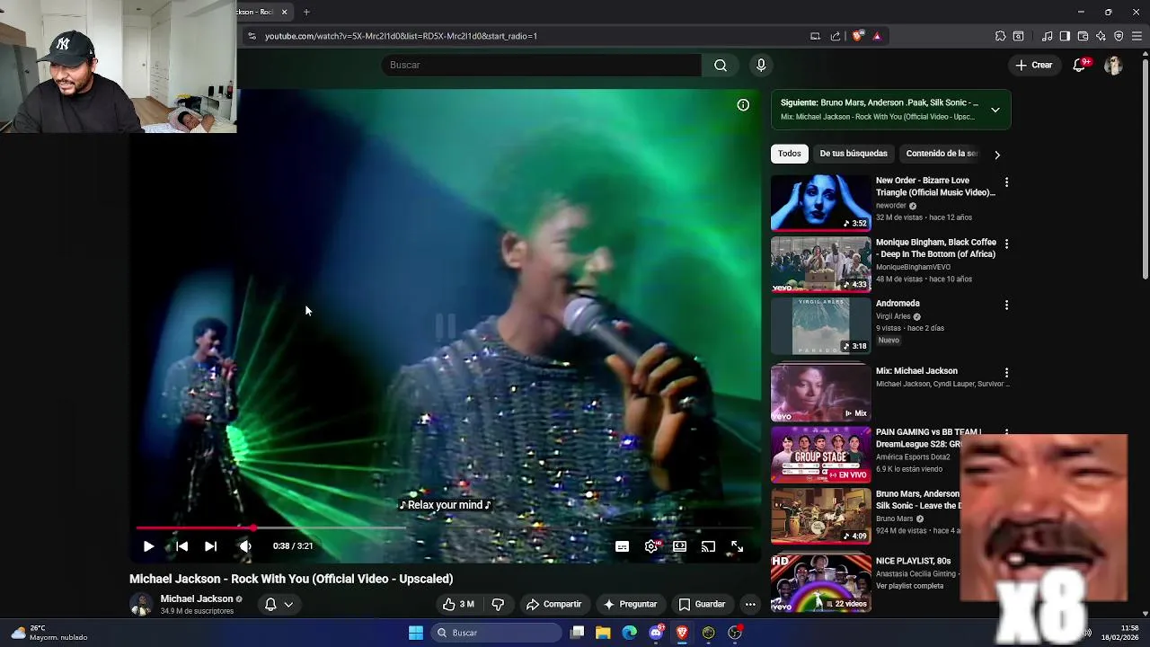The width and height of the screenshot is (1150, 647).
Task: Open the PAIN GAMING live stream thumbnail
Action: point(821,455)
